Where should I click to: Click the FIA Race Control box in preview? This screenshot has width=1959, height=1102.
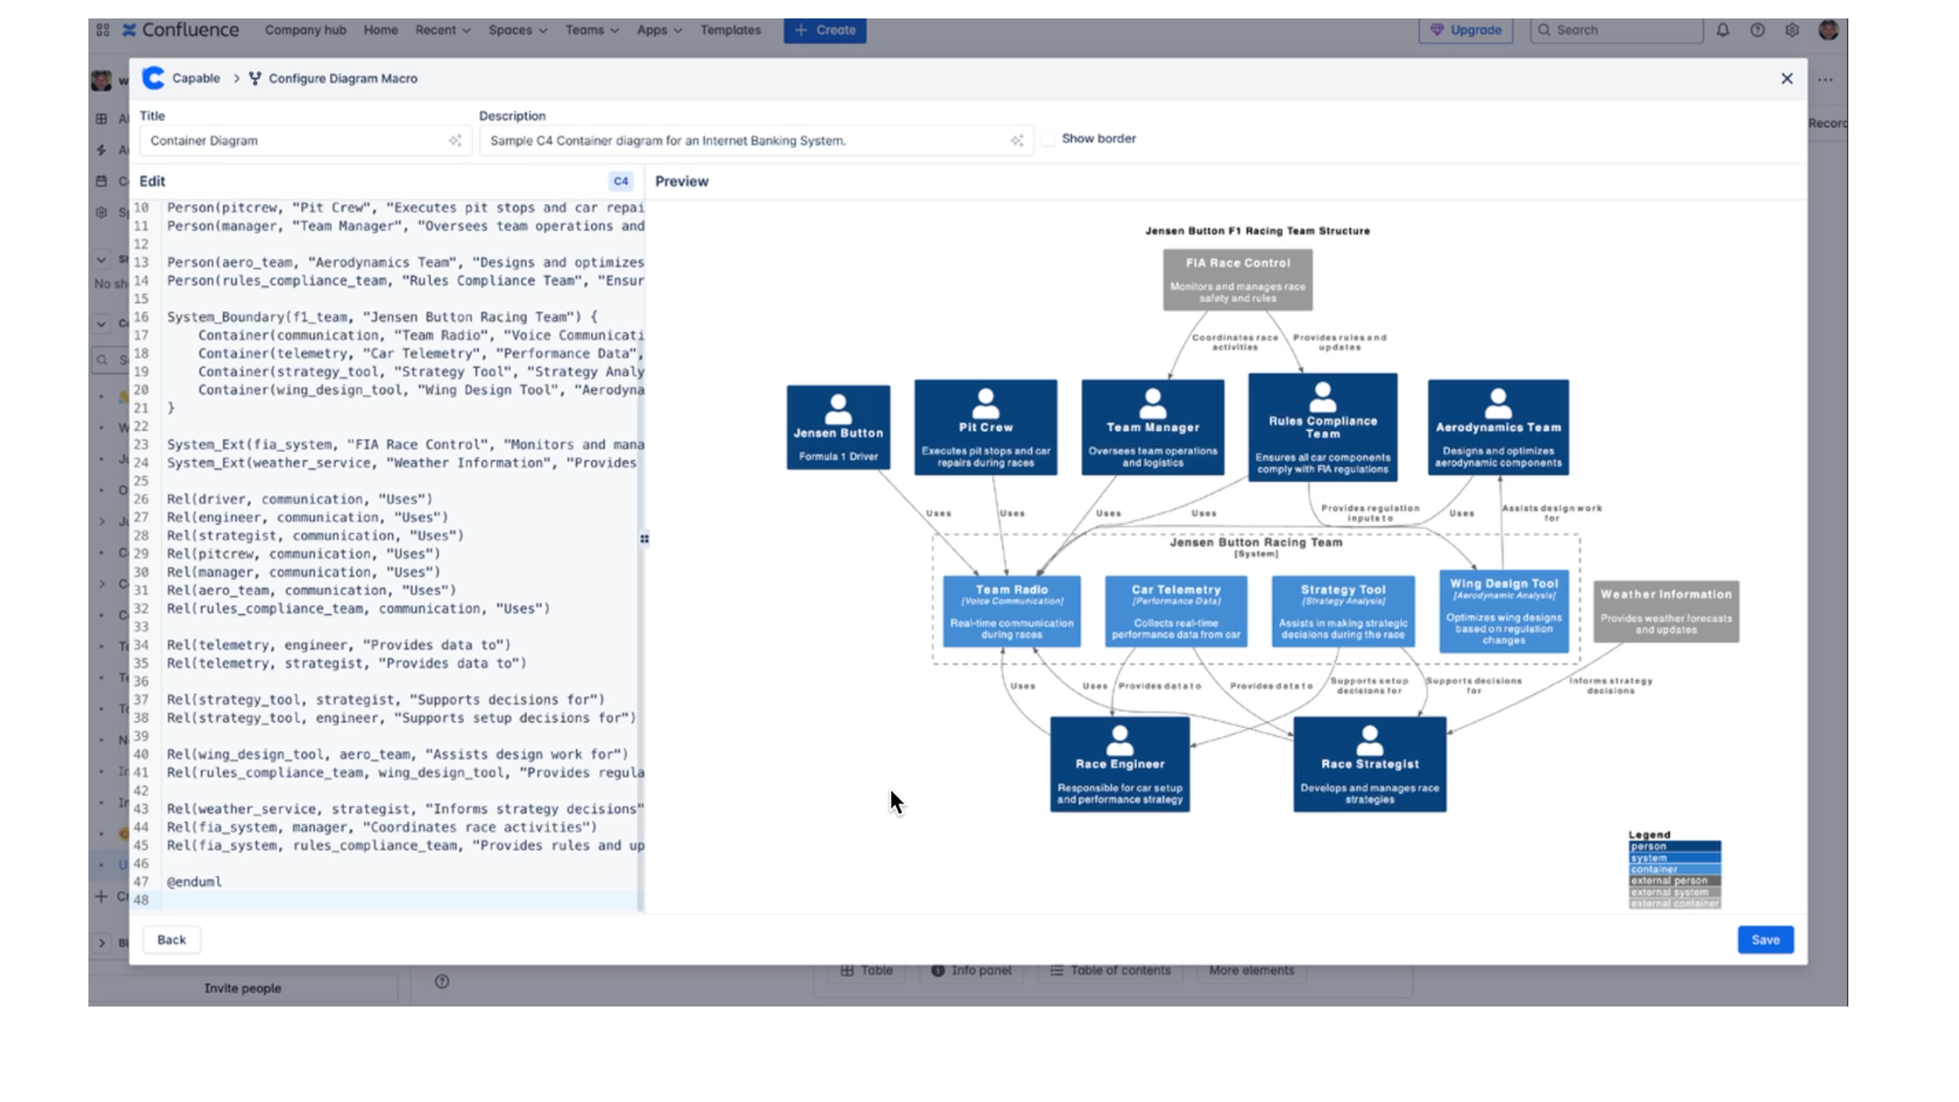point(1237,280)
